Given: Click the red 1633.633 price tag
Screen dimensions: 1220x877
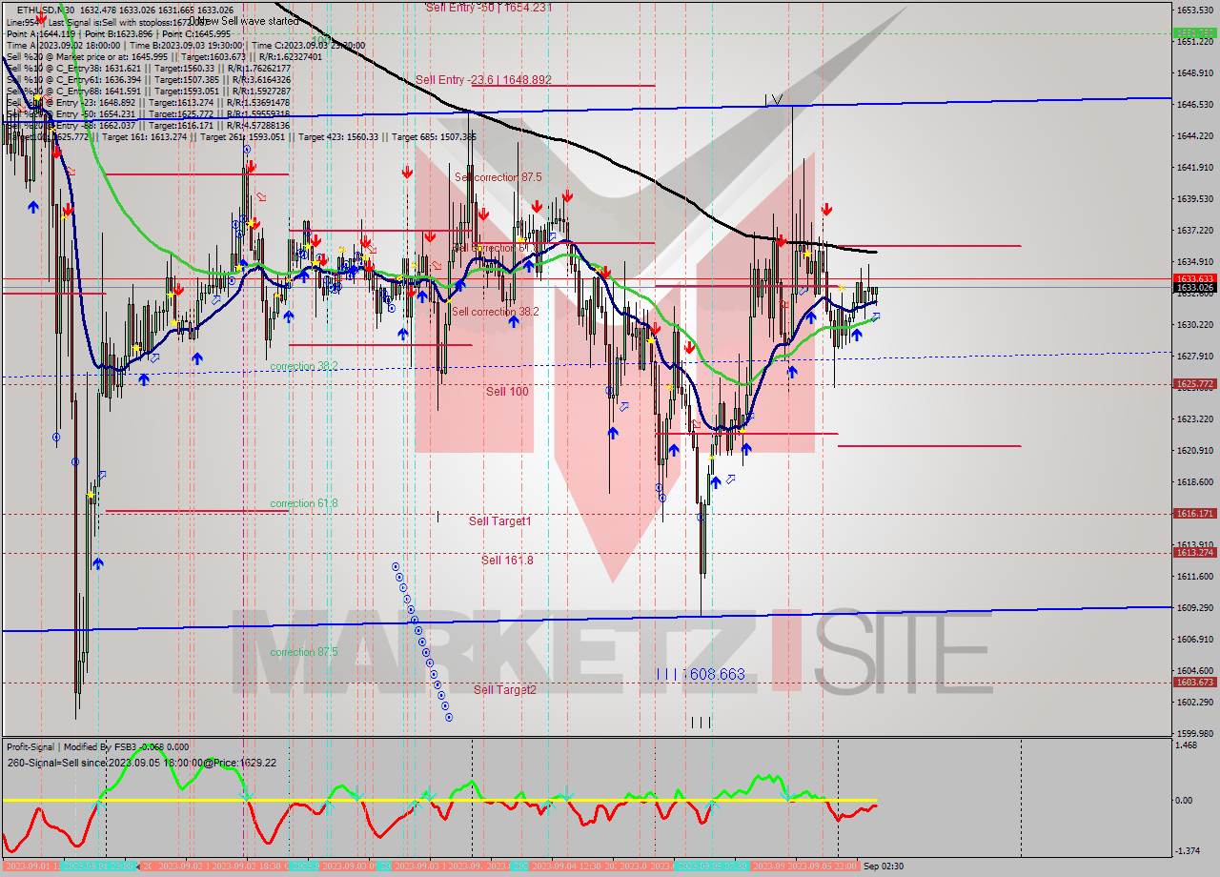Looking at the screenshot, I should point(1195,279).
